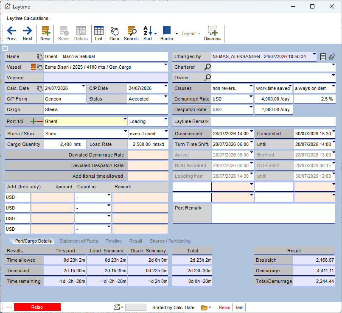The image size is (342, 313).
Task: Expand the Books dropdown arrow
Action: [177, 34]
